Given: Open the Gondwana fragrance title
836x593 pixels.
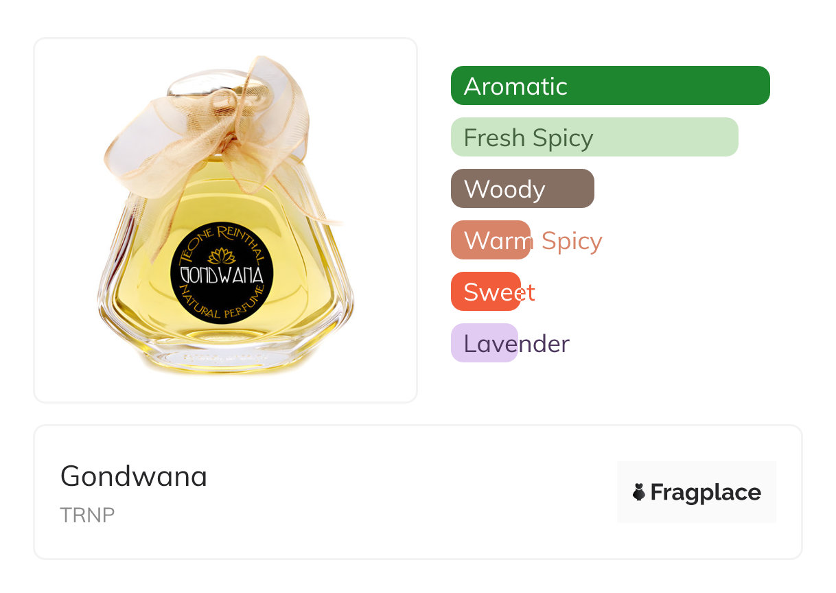Looking at the screenshot, I should [x=134, y=476].
